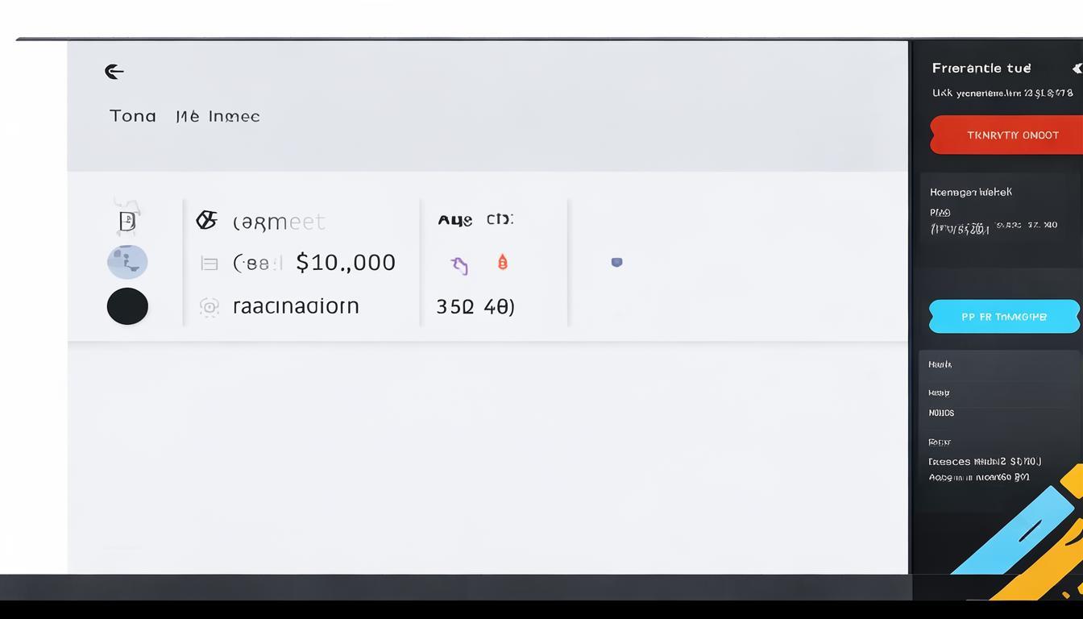Click the target icon beside 'raacınaoıorn'
The width and height of the screenshot is (1083, 619).
pos(209,306)
